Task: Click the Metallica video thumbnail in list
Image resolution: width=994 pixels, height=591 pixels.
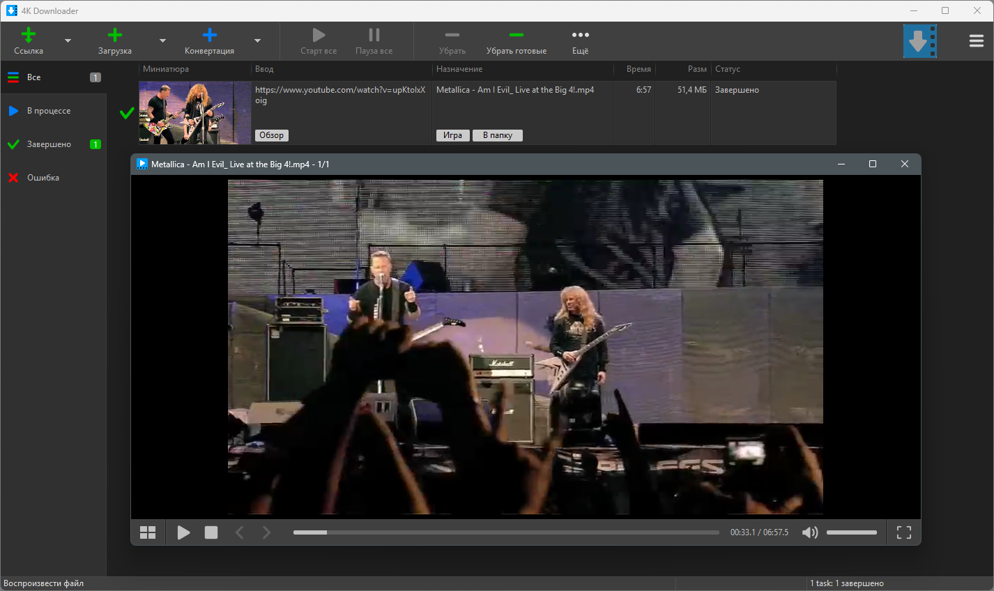Action: point(194,113)
